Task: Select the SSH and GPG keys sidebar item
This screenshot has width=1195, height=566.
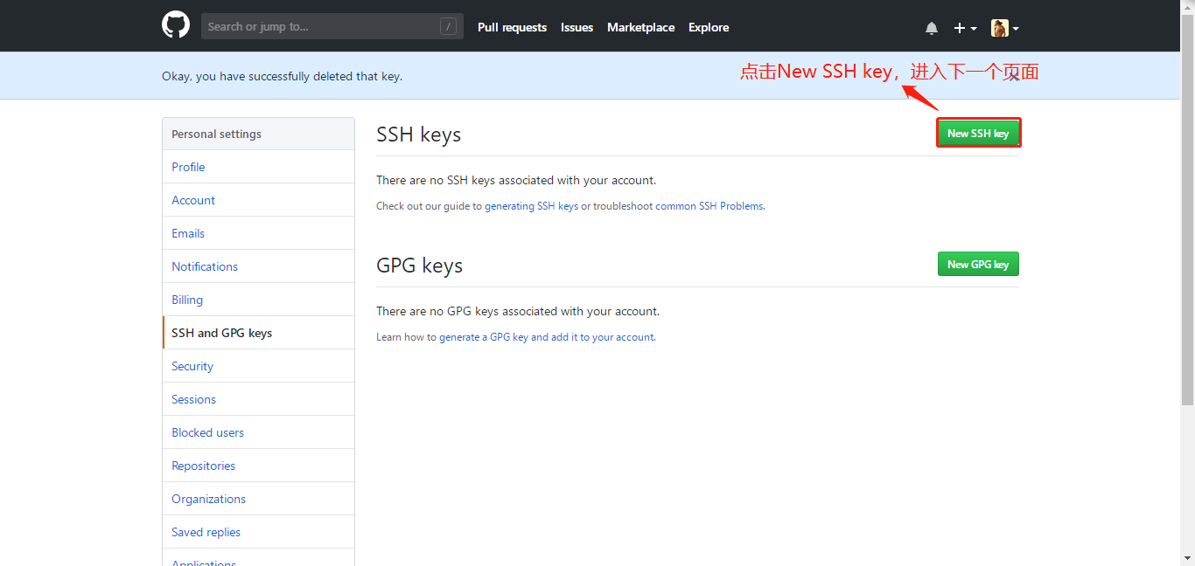Action: click(221, 333)
